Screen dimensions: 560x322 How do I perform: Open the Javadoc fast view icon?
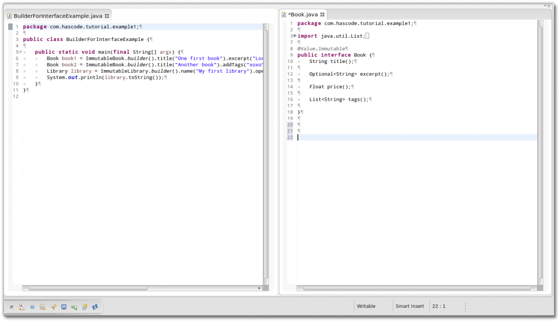click(32, 307)
